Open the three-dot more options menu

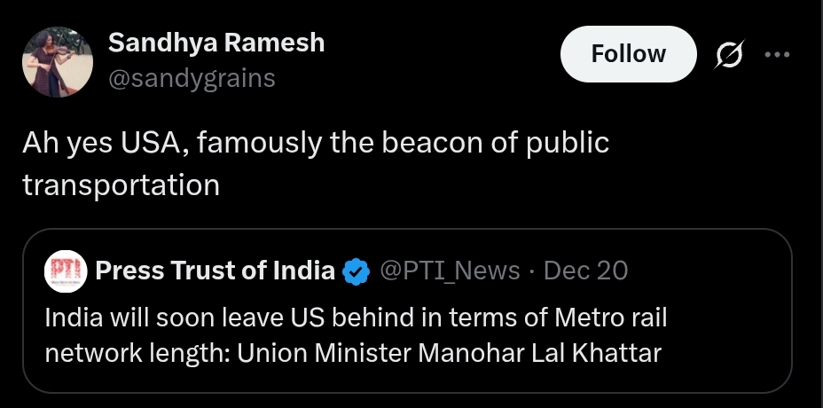point(776,54)
